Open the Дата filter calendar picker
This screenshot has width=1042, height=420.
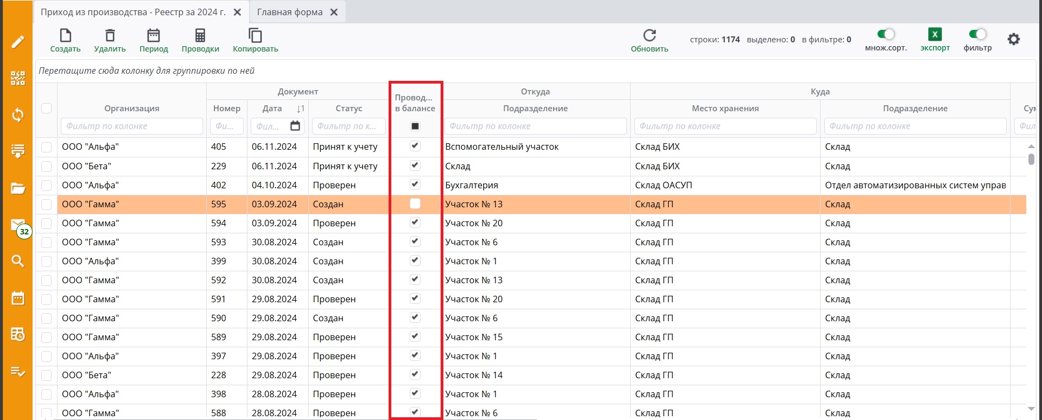click(295, 126)
